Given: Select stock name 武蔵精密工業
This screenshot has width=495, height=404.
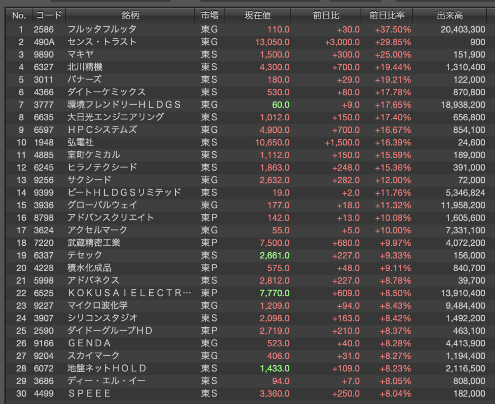Looking at the screenshot, I should (94, 242).
